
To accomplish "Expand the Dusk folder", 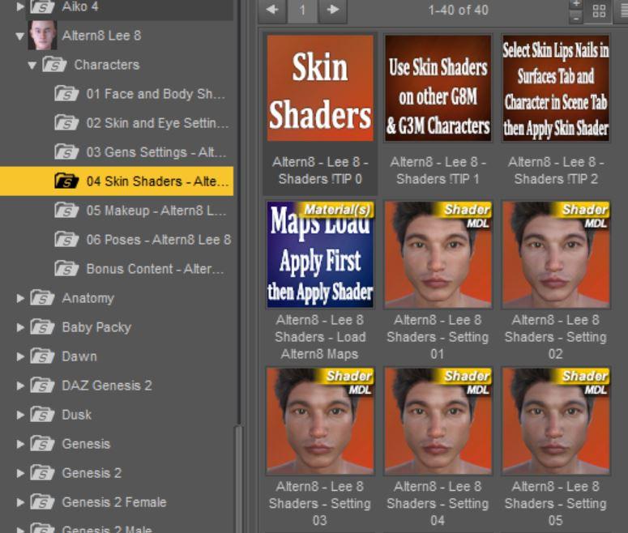I will click(x=20, y=415).
